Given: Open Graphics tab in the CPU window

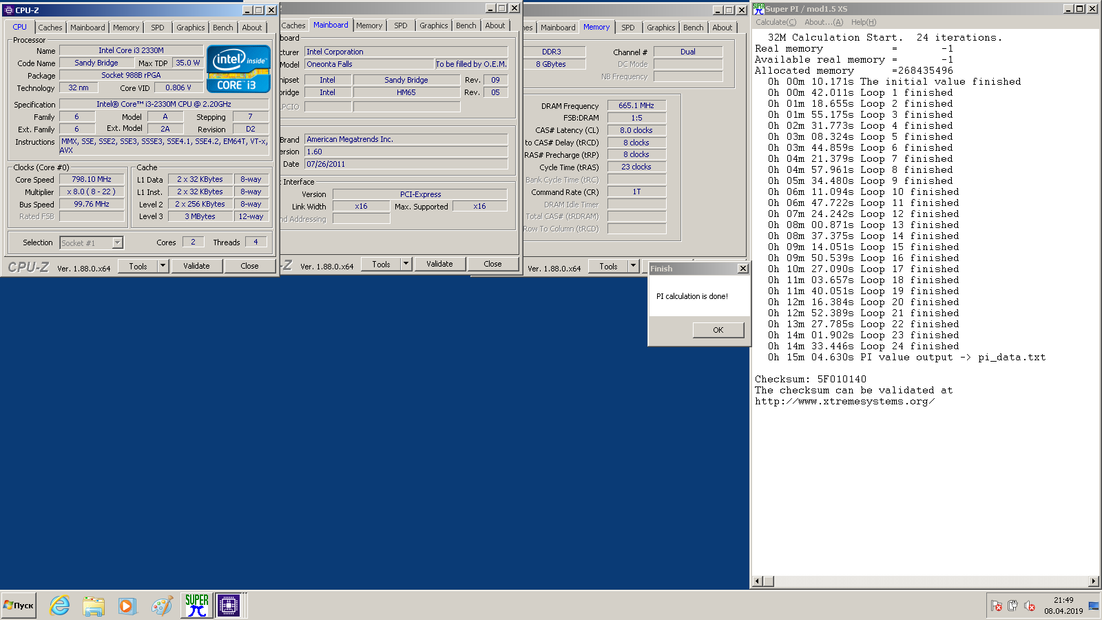Looking at the screenshot, I should tap(190, 28).
